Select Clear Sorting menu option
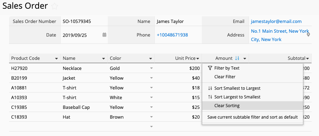Viewport: 319px width, 136px height. coord(252,105)
